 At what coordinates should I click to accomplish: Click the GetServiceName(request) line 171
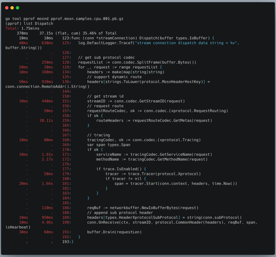point(154,155)
